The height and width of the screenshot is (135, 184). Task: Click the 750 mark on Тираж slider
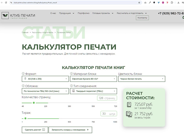(x=93, y=122)
